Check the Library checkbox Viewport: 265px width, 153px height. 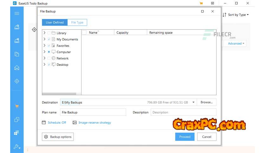pyautogui.click(x=49, y=33)
